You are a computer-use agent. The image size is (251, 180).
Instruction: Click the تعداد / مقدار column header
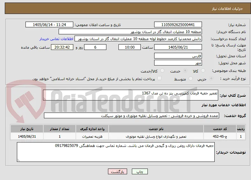[60, 129]
